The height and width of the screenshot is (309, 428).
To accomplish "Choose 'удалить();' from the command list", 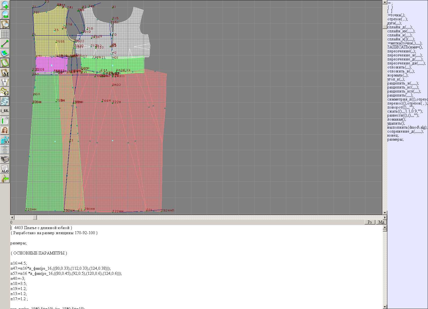I will coord(396,123).
